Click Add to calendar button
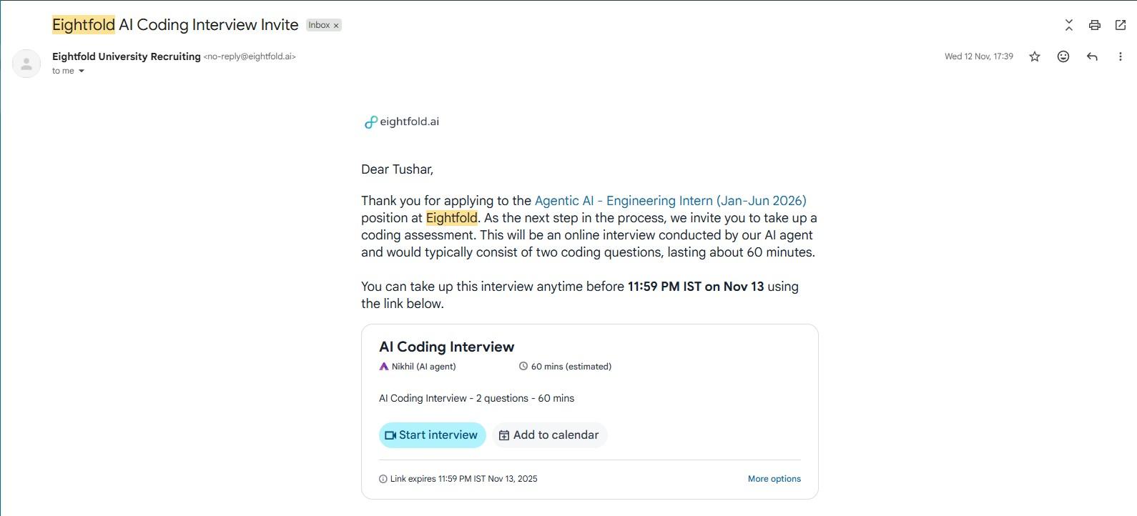This screenshot has width=1137, height=516. tap(549, 435)
